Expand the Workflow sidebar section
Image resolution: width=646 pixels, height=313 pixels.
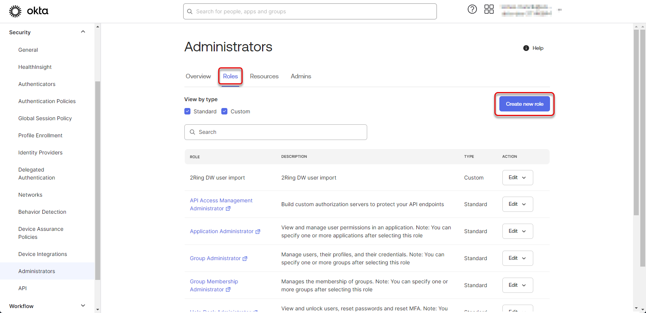click(83, 306)
